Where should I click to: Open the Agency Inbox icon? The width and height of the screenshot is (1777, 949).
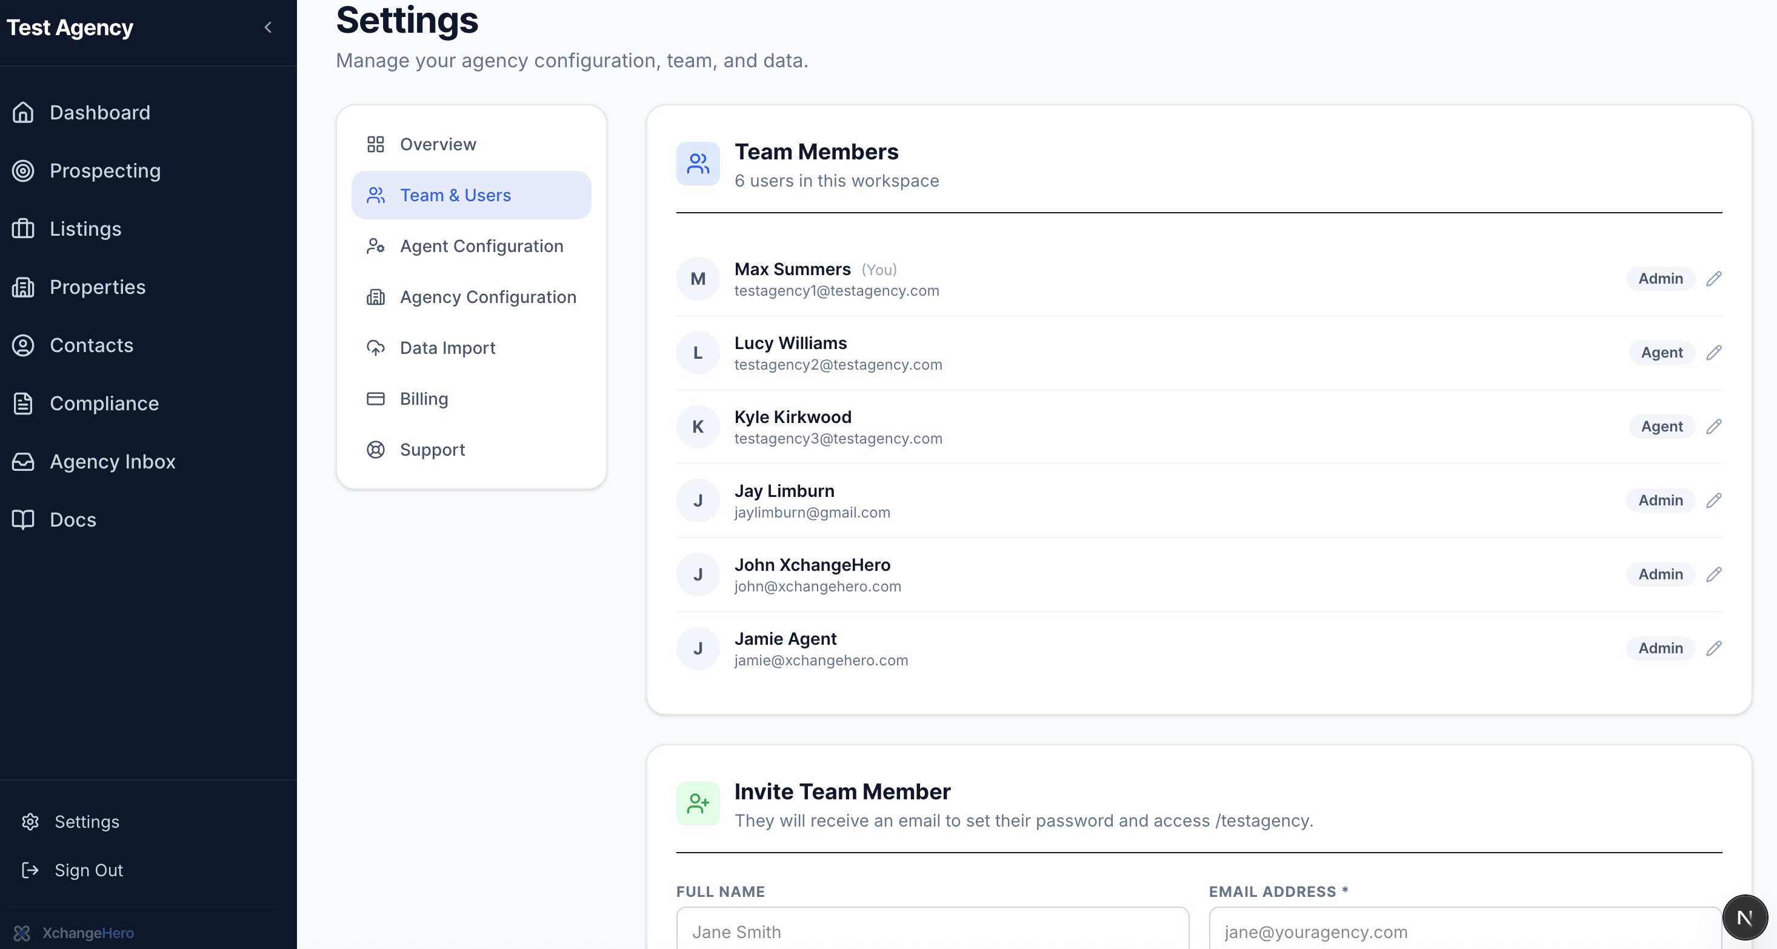[23, 461]
